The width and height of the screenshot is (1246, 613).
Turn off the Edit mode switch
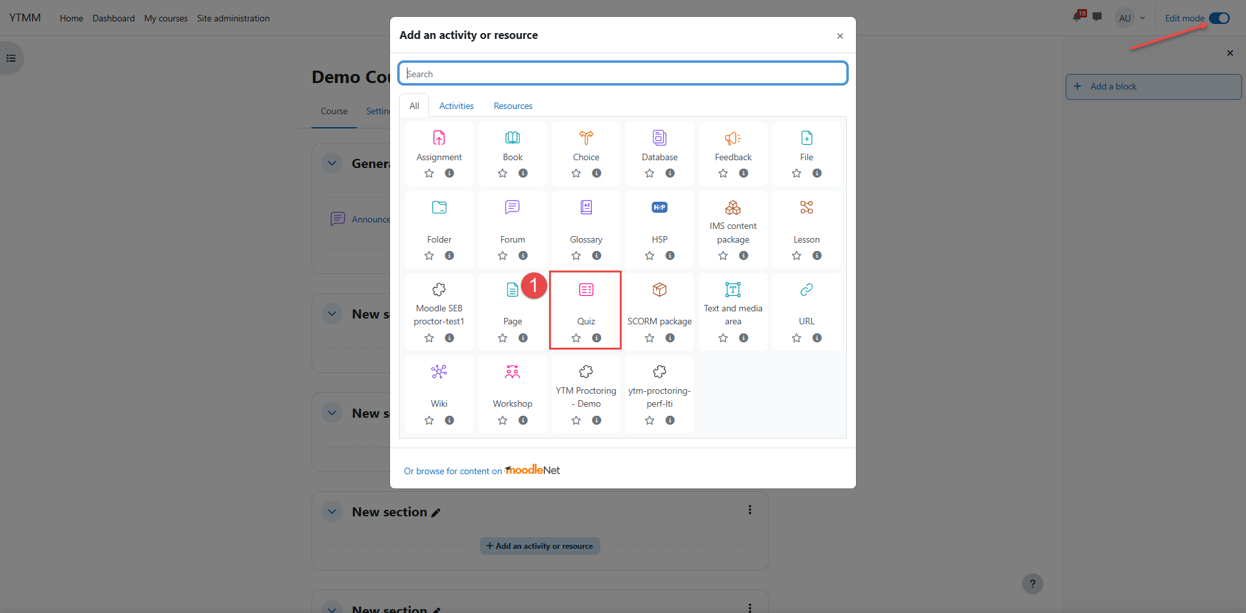(1219, 18)
